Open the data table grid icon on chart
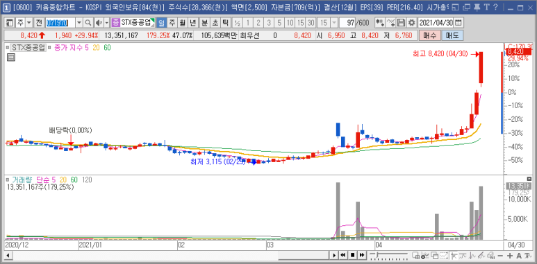Viewport: 537px width, 264px height. 11,58
